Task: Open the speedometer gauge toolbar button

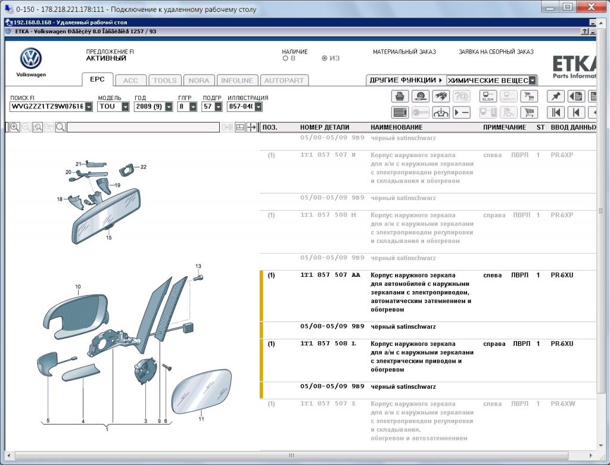Action: pos(420,96)
